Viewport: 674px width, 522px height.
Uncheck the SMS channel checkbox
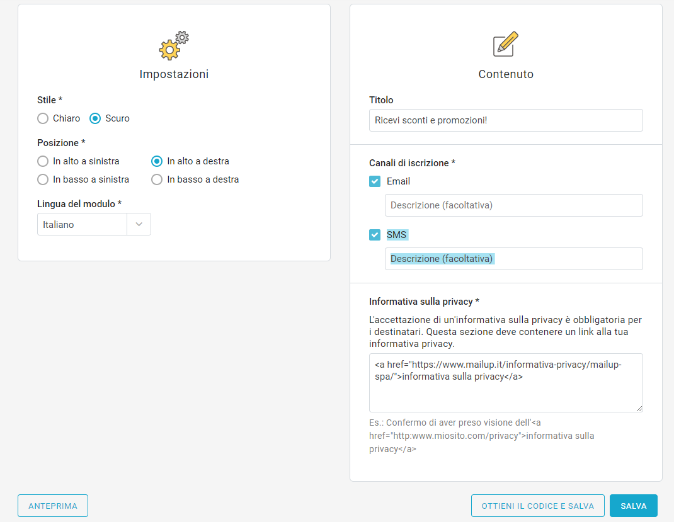coord(375,235)
